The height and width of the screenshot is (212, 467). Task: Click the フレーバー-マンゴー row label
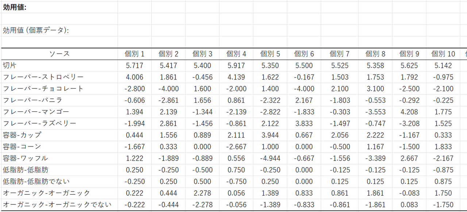coord(36,112)
